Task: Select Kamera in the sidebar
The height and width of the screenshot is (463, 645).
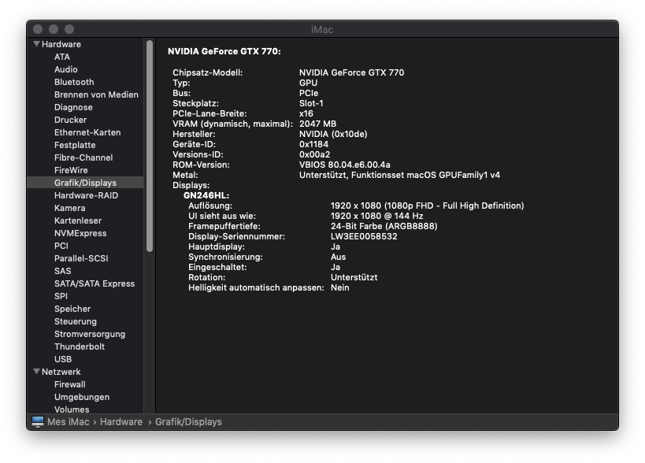Action: click(70, 208)
